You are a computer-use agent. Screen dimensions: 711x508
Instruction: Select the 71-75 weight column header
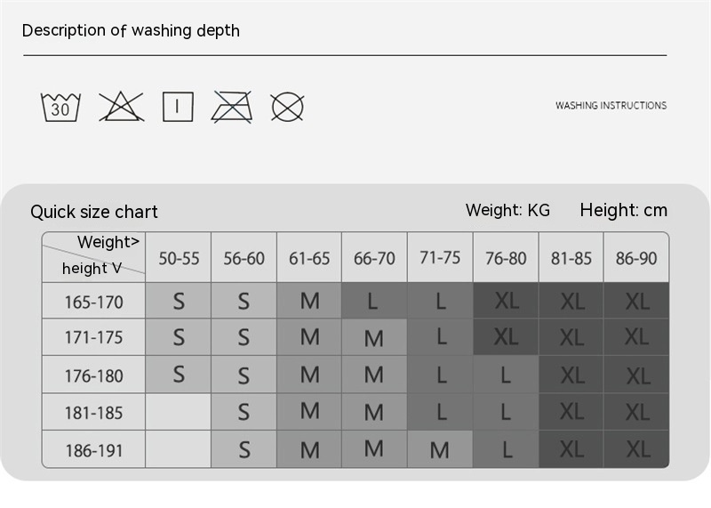[440, 257]
